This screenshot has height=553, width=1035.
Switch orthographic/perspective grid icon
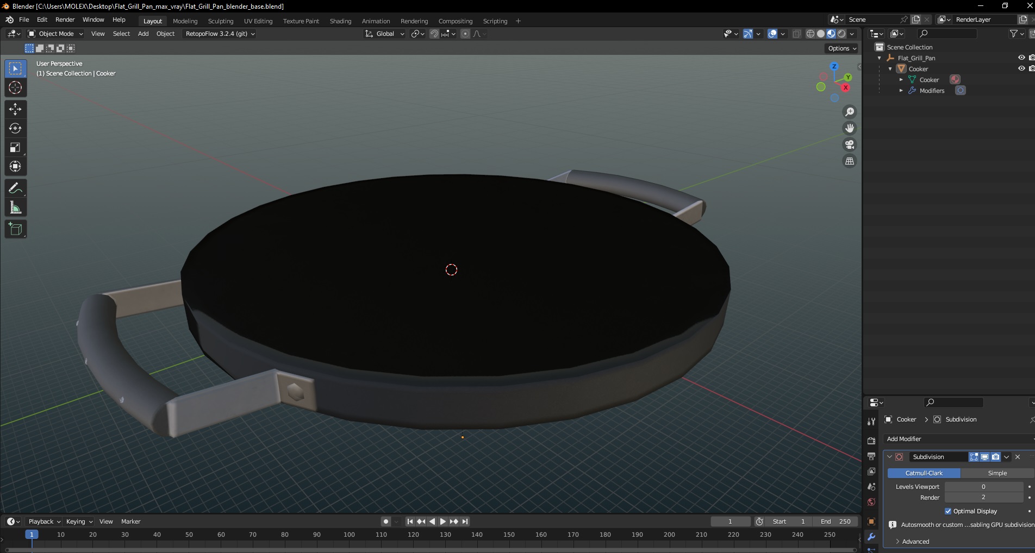(x=849, y=161)
